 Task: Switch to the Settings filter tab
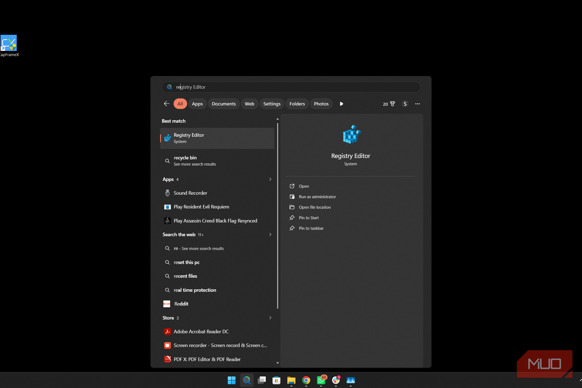(272, 104)
